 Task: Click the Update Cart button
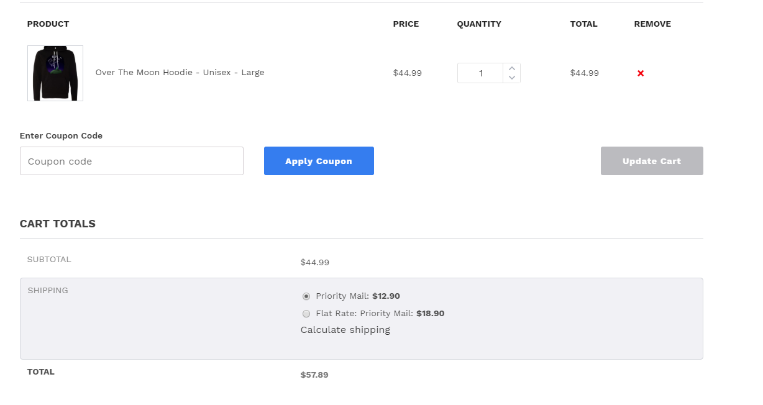[x=652, y=161]
